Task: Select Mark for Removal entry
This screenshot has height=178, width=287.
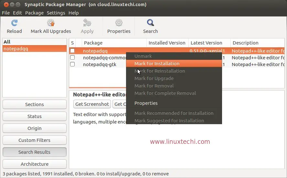Action: click(x=174, y=86)
